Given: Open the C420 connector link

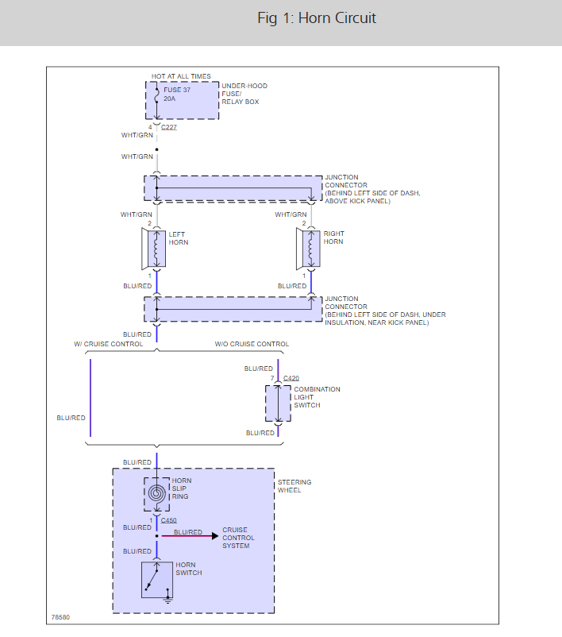Looking at the screenshot, I should pyautogui.click(x=291, y=378).
